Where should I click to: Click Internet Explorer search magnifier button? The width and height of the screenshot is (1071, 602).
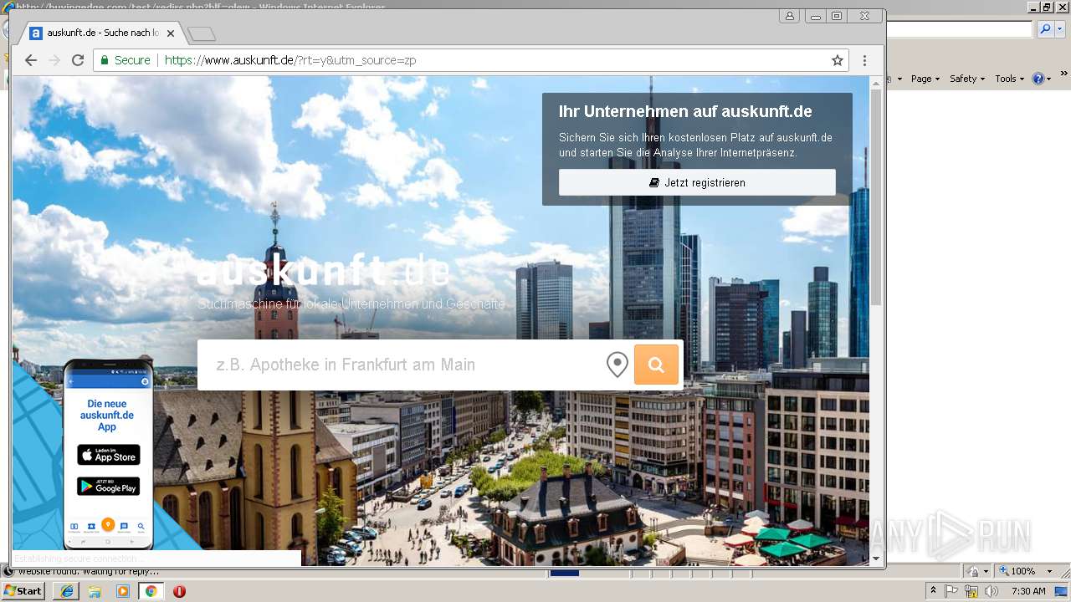[x=1044, y=29]
